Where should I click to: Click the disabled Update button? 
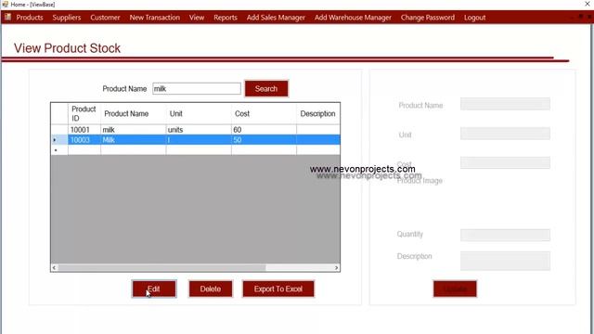455,289
